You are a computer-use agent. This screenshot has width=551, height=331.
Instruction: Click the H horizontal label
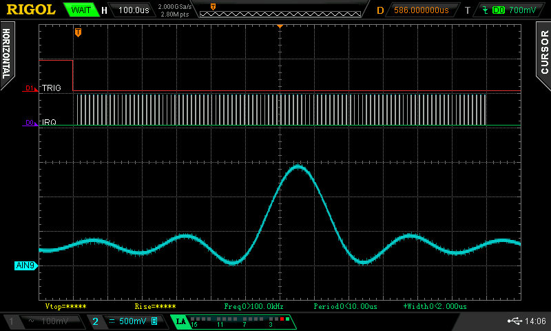pyautogui.click(x=104, y=10)
